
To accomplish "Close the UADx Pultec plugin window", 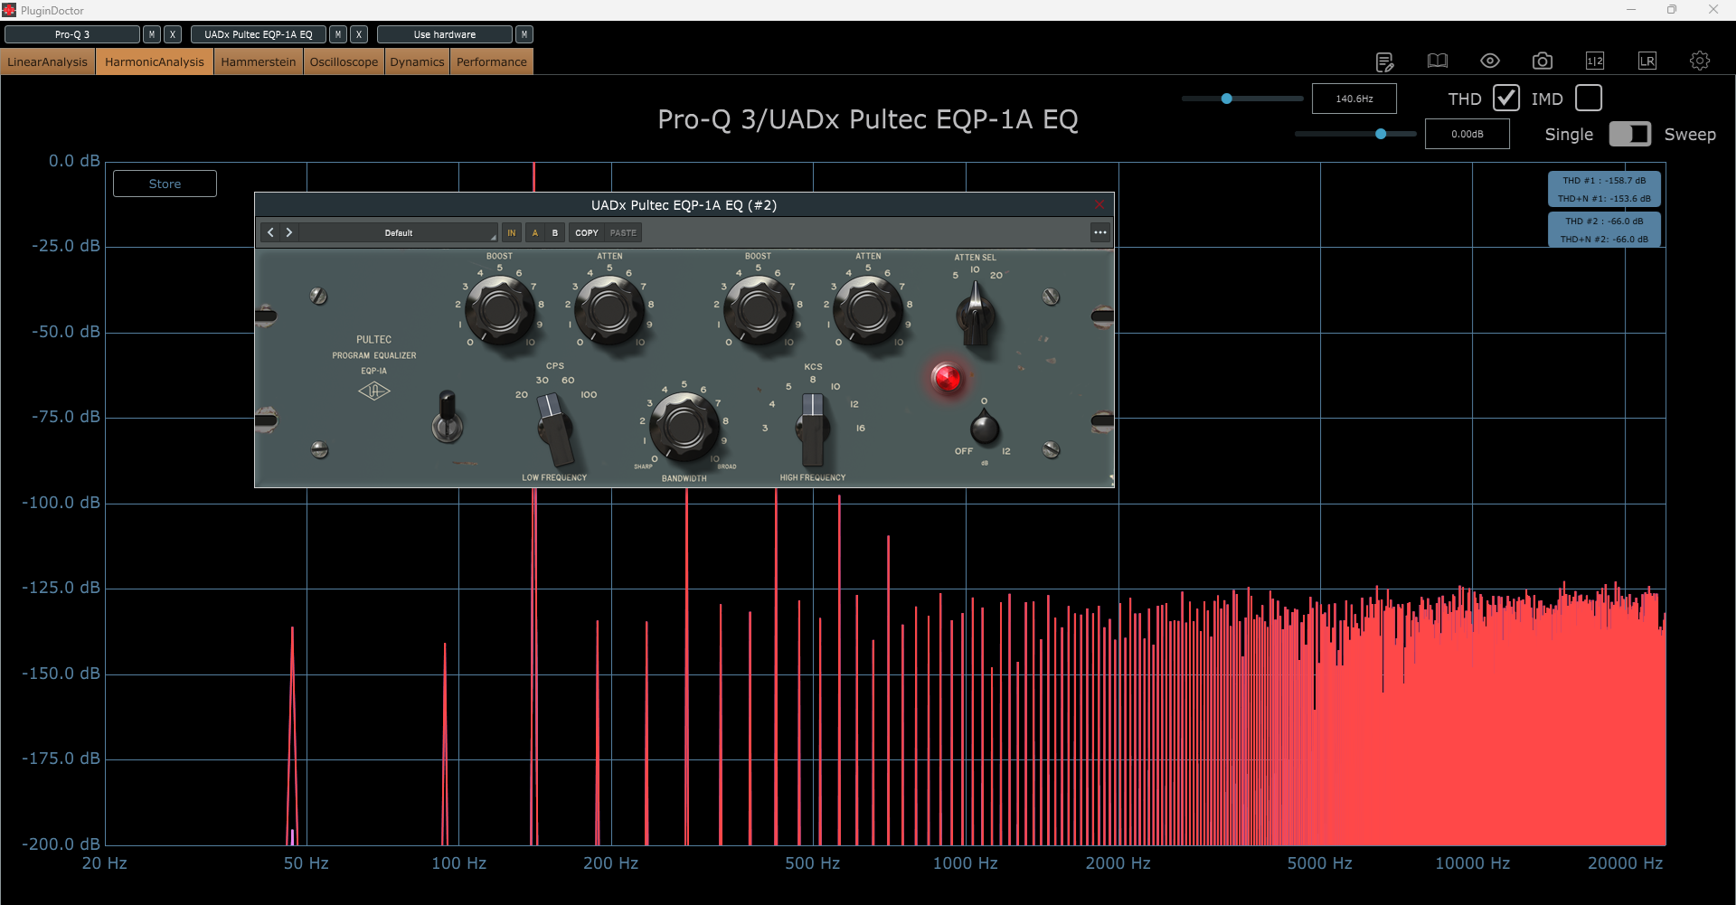I will [1099, 205].
